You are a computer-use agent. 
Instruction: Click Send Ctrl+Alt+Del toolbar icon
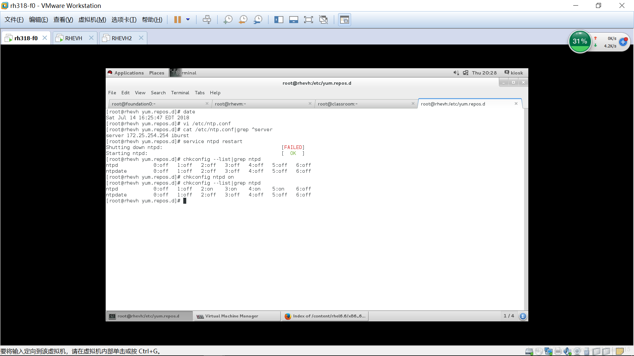pos(207,20)
